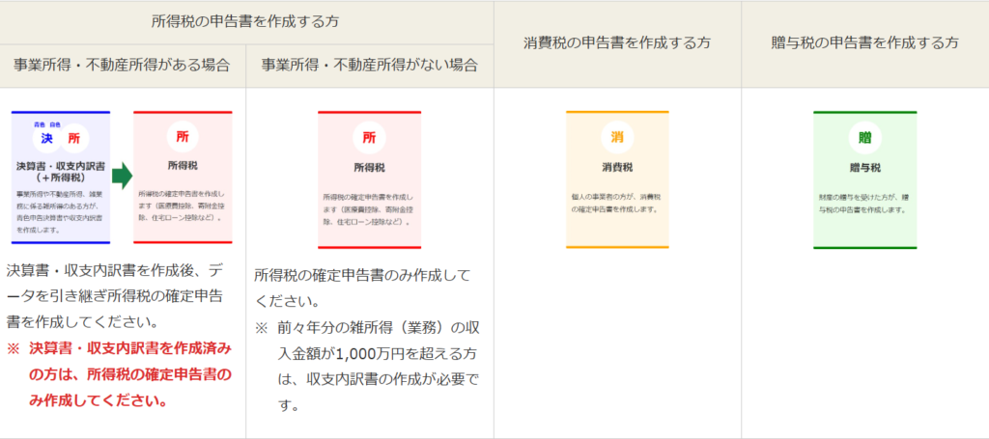The width and height of the screenshot is (989, 439).
Task: Click the 所 icon in the 事業所得がある場合 column
Action: (183, 137)
